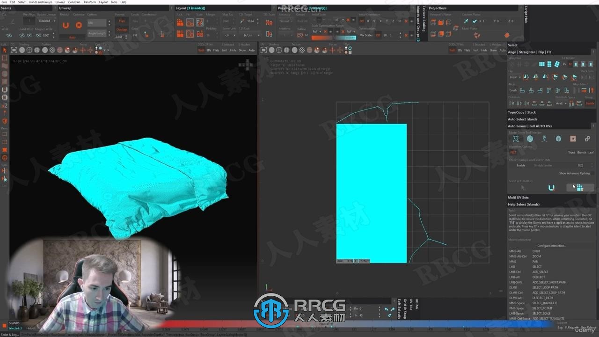Click the Pack islands icon in Layout
This screenshot has width=599, height=337.
pos(180,23)
